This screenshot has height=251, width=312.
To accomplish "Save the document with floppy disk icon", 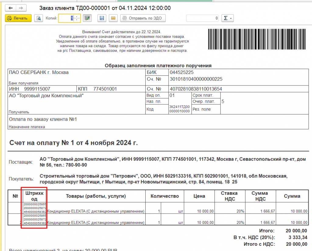I will [102, 18].
